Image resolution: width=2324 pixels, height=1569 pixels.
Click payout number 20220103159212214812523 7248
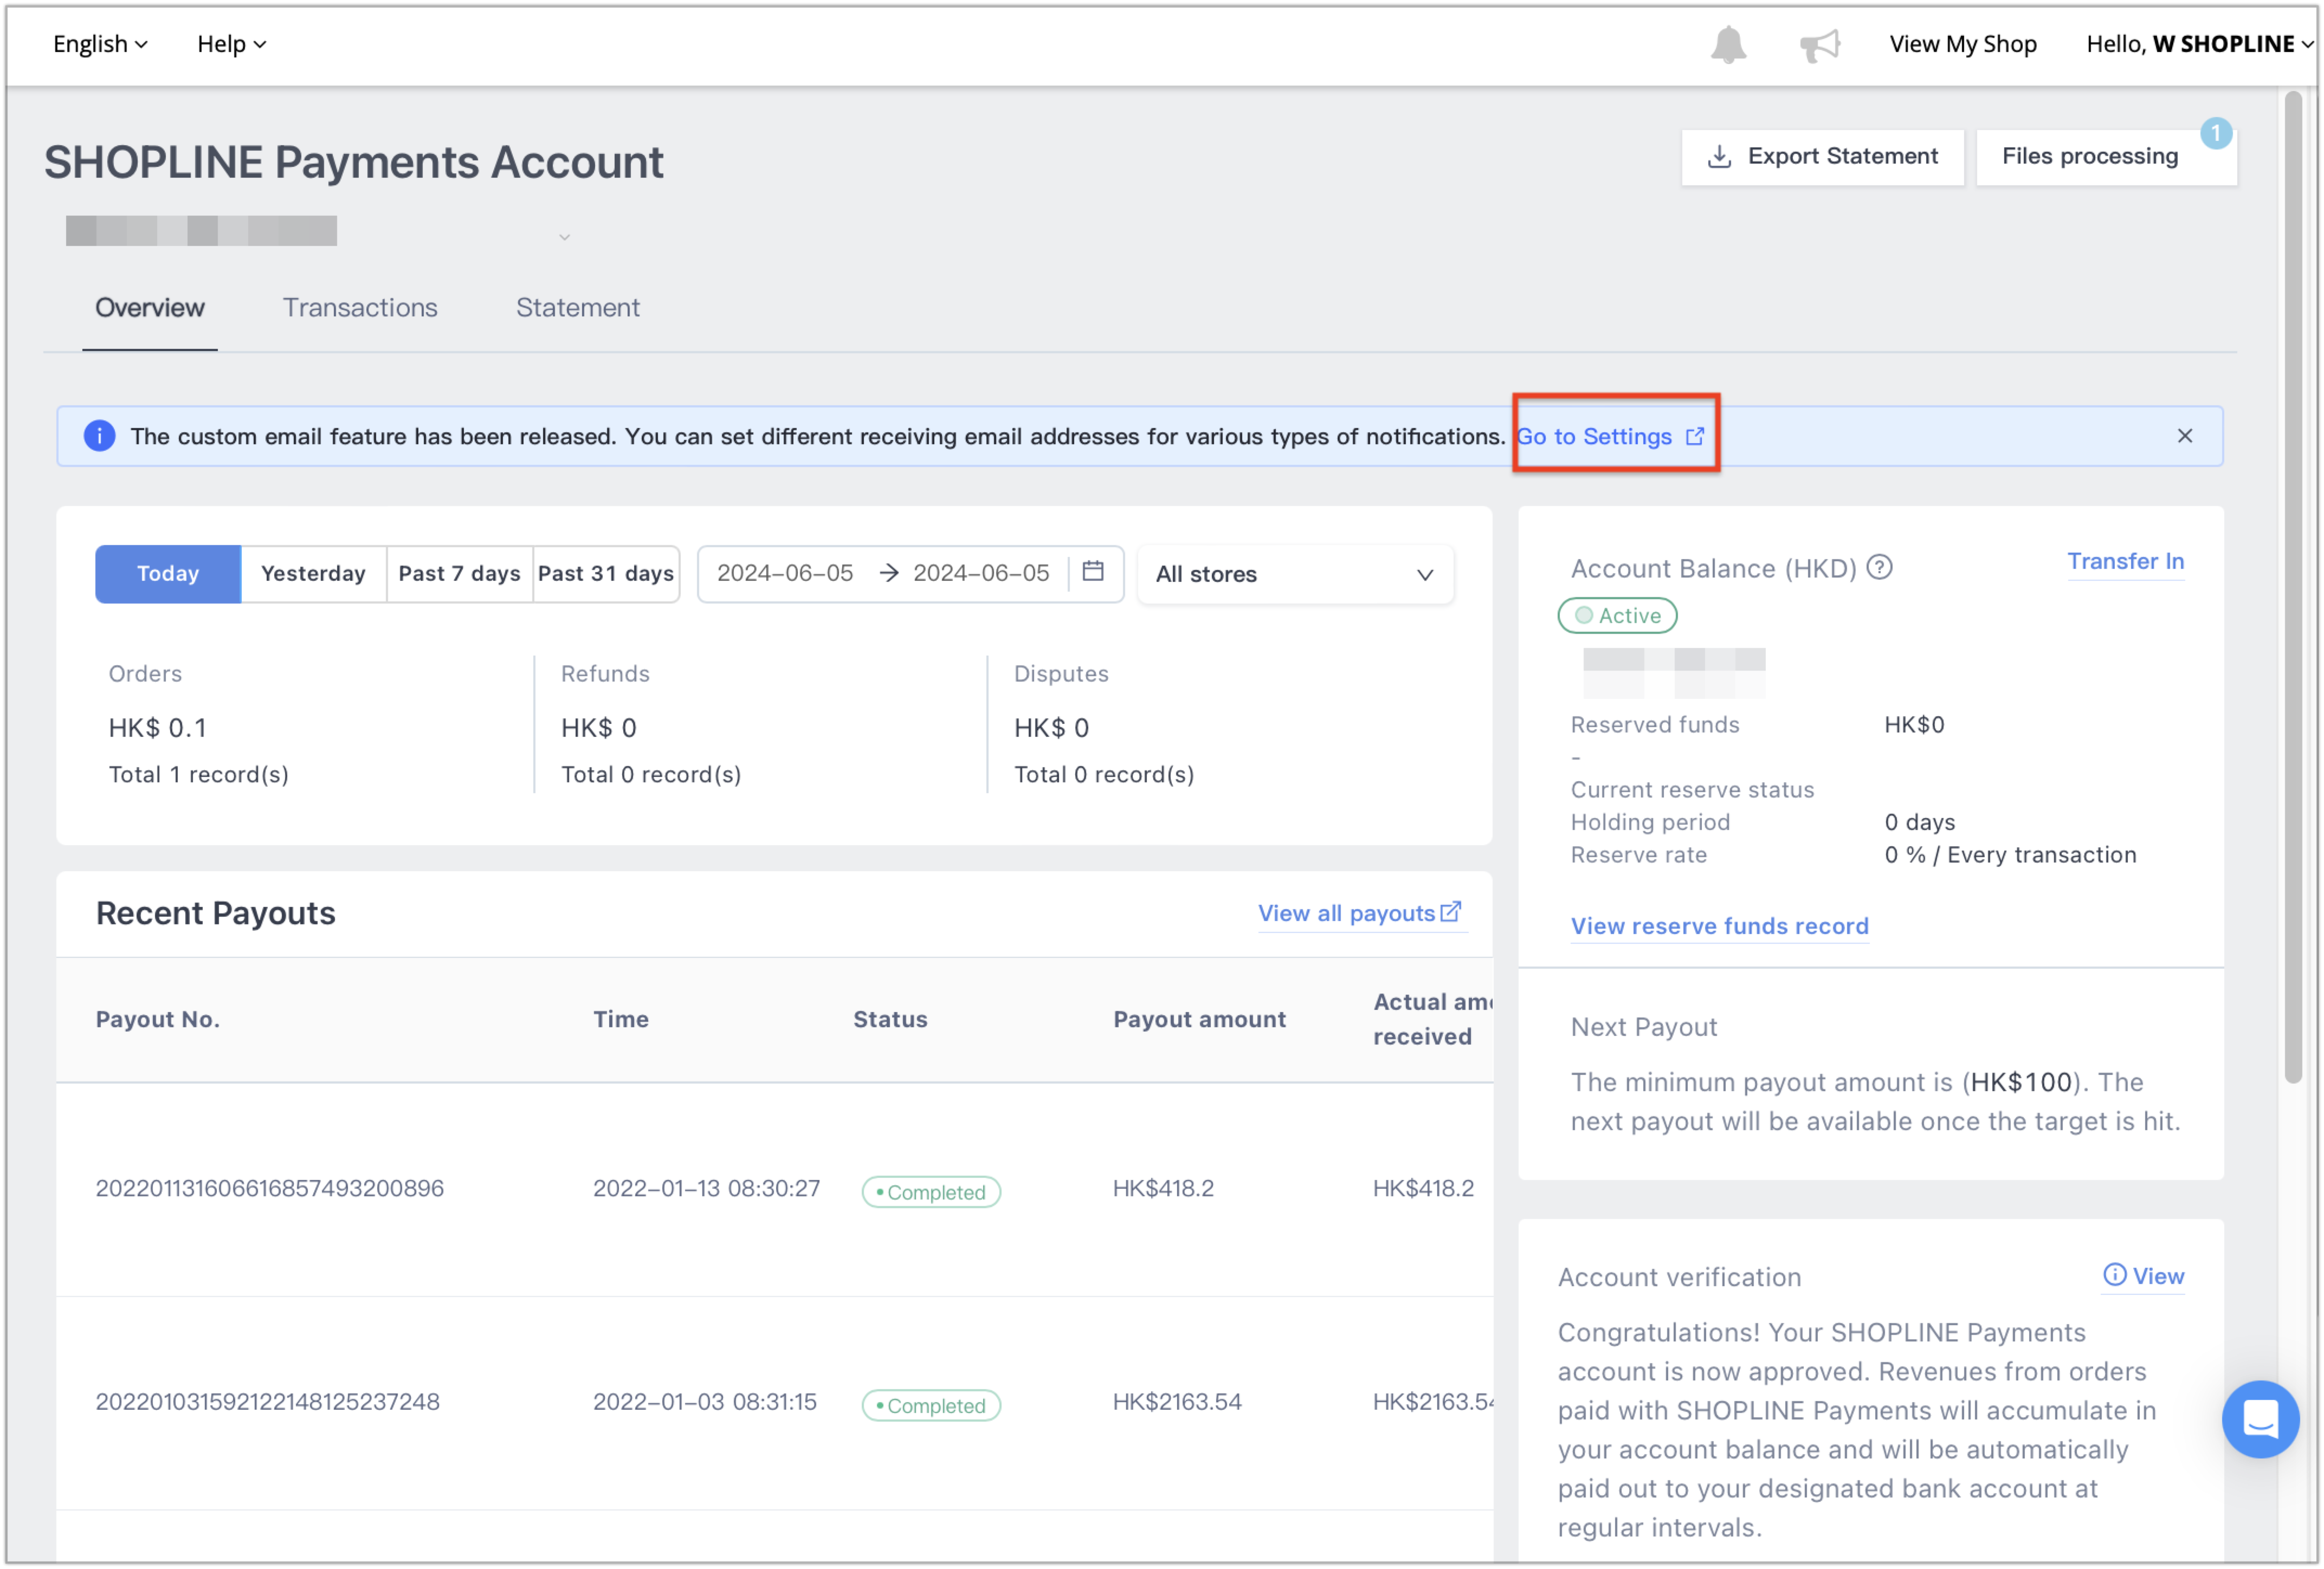268,1402
